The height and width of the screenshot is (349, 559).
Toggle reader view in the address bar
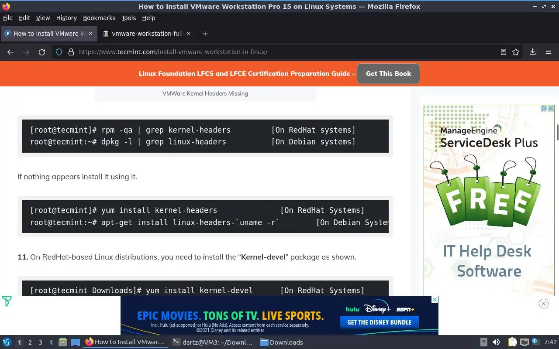coord(503,52)
